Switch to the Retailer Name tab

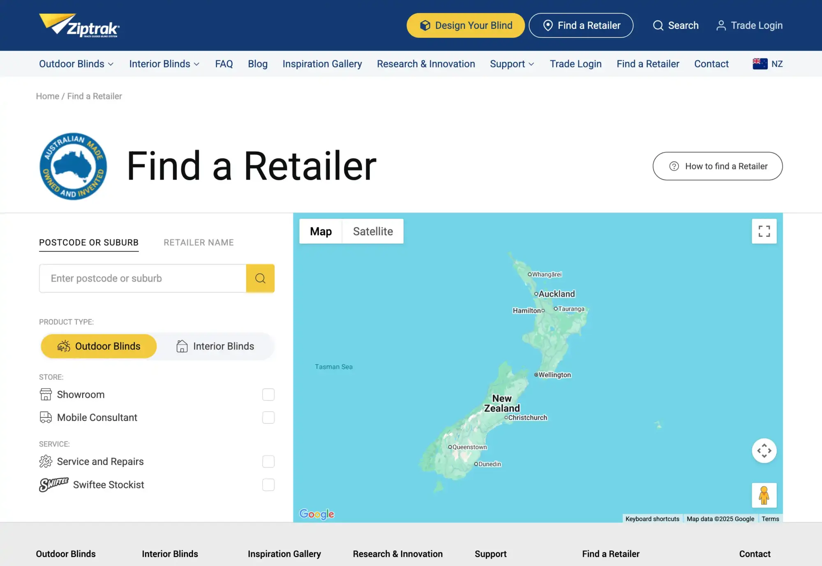point(199,243)
